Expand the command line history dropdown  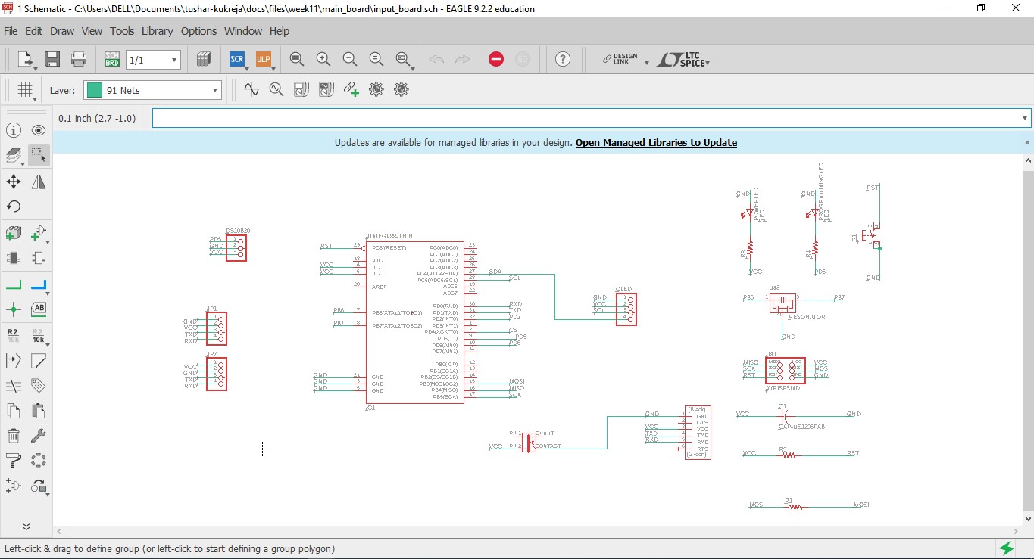pyautogui.click(x=1025, y=118)
